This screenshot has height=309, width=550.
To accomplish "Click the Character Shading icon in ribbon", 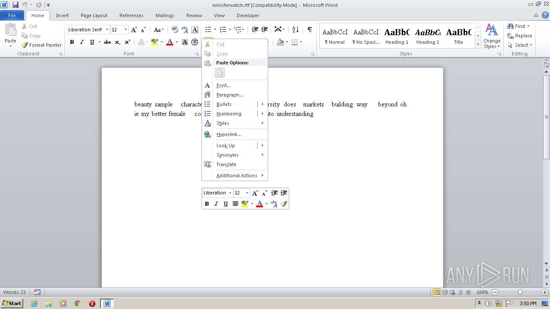I will [185, 42].
